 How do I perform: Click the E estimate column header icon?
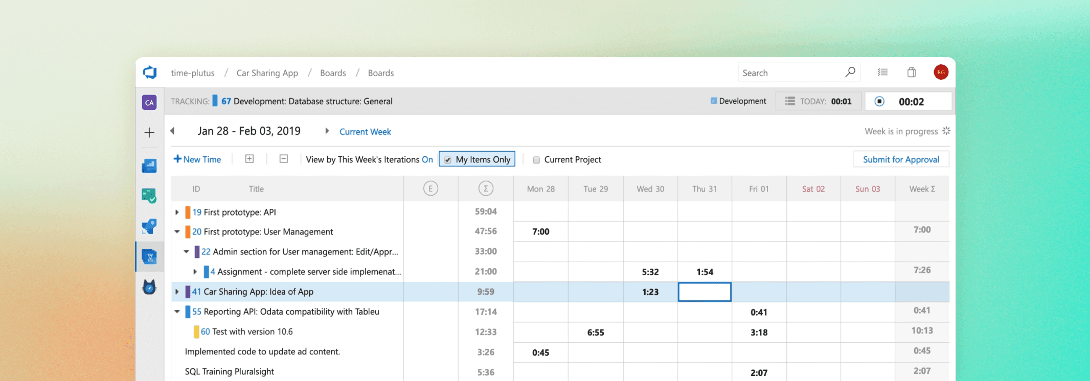click(x=430, y=188)
